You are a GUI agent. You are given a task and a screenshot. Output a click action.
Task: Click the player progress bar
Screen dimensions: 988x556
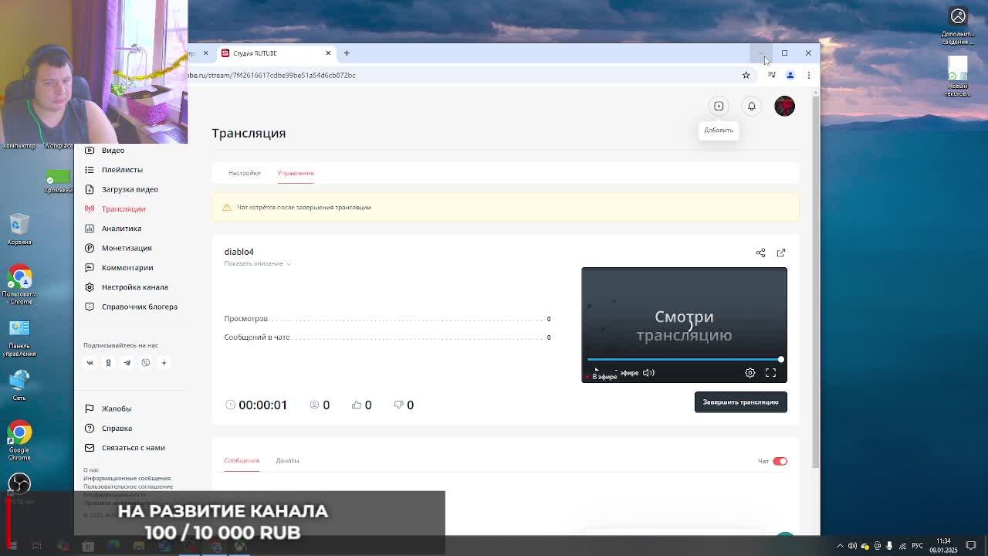(684, 360)
